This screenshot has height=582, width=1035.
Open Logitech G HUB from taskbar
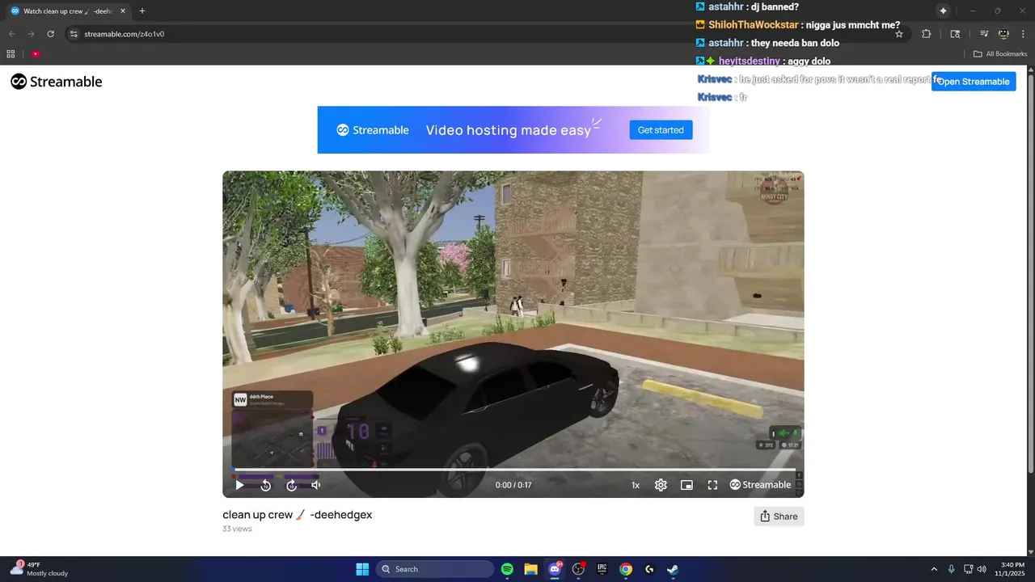[649, 569]
